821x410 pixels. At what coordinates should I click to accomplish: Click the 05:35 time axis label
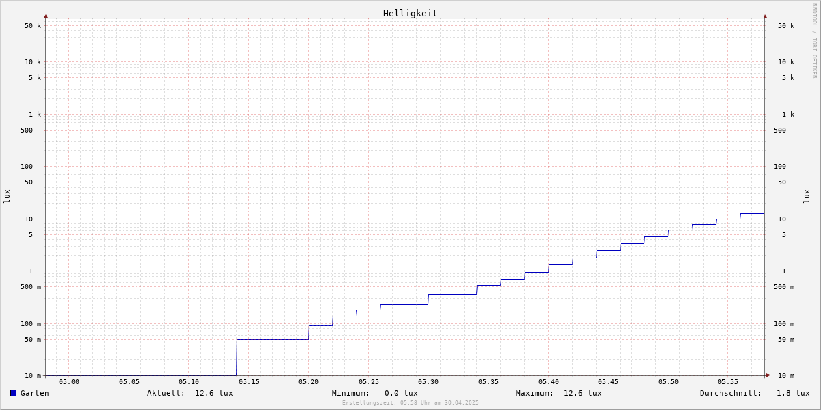[488, 382]
